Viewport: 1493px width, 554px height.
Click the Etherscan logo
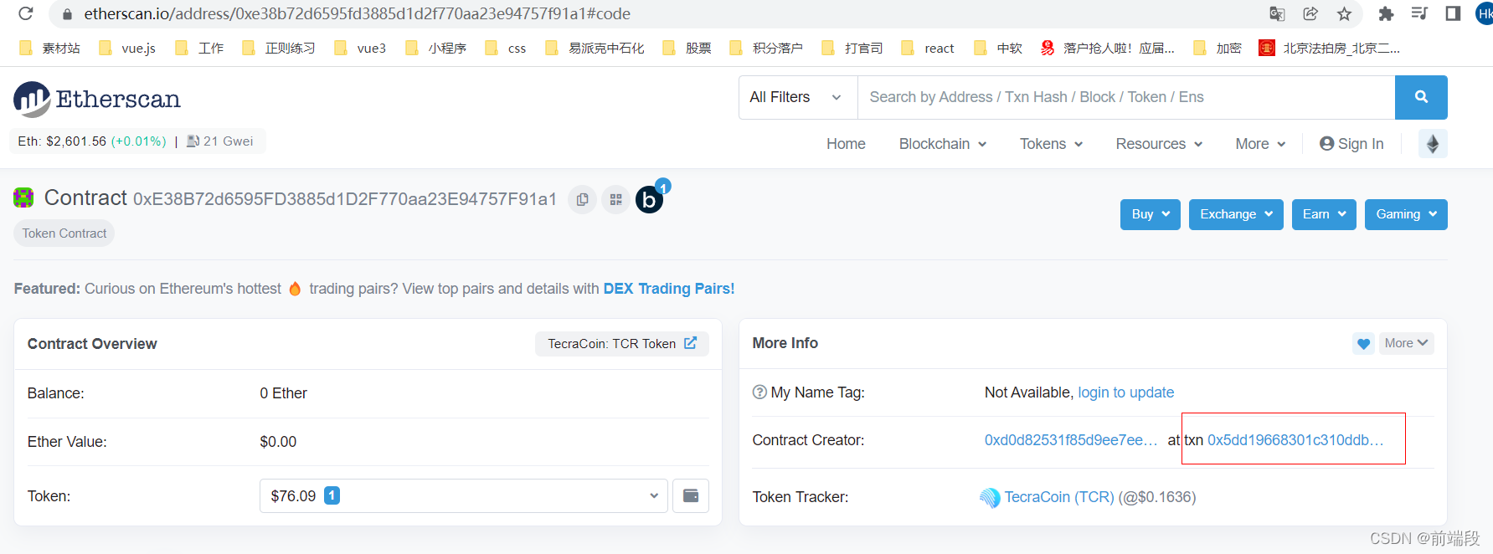[x=97, y=100]
